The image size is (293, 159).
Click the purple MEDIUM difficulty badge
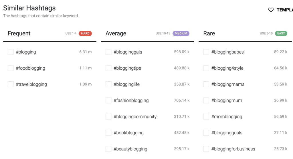(181, 34)
